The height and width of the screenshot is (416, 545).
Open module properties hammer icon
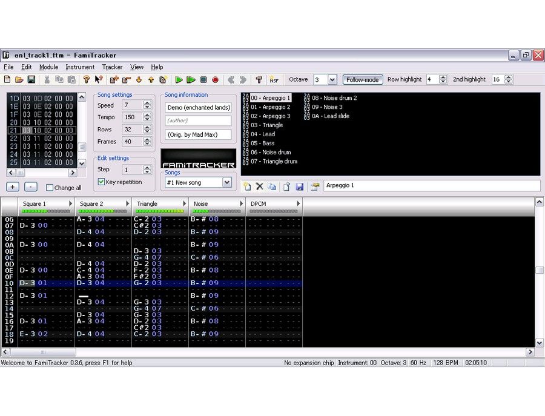point(259,79)
